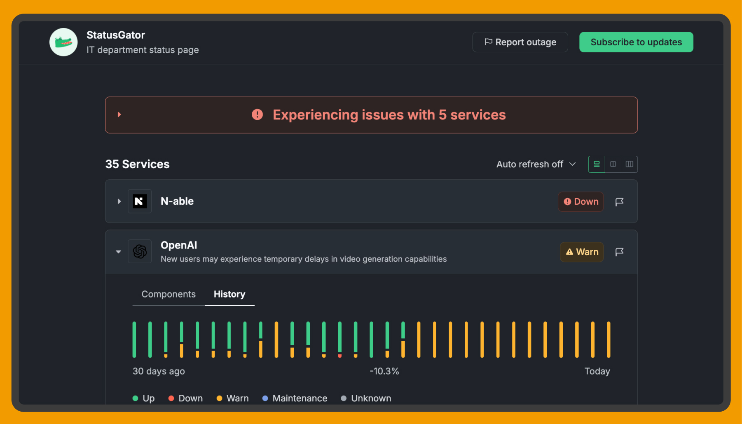This screenshot has width=742, height=424.
Task: Flag an outage for OpenAI
Action: tap(619, 252)
